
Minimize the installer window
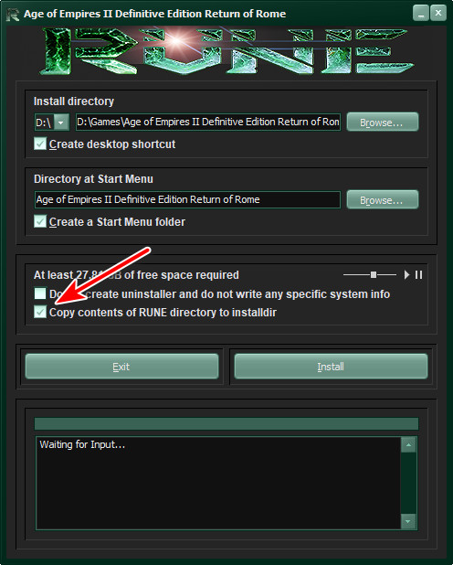421,14
